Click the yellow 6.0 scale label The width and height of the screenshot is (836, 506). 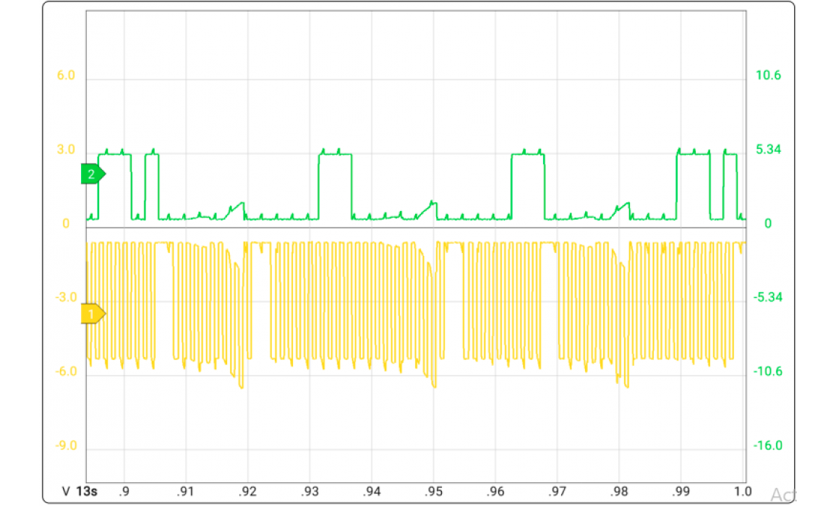pos(66,76)
